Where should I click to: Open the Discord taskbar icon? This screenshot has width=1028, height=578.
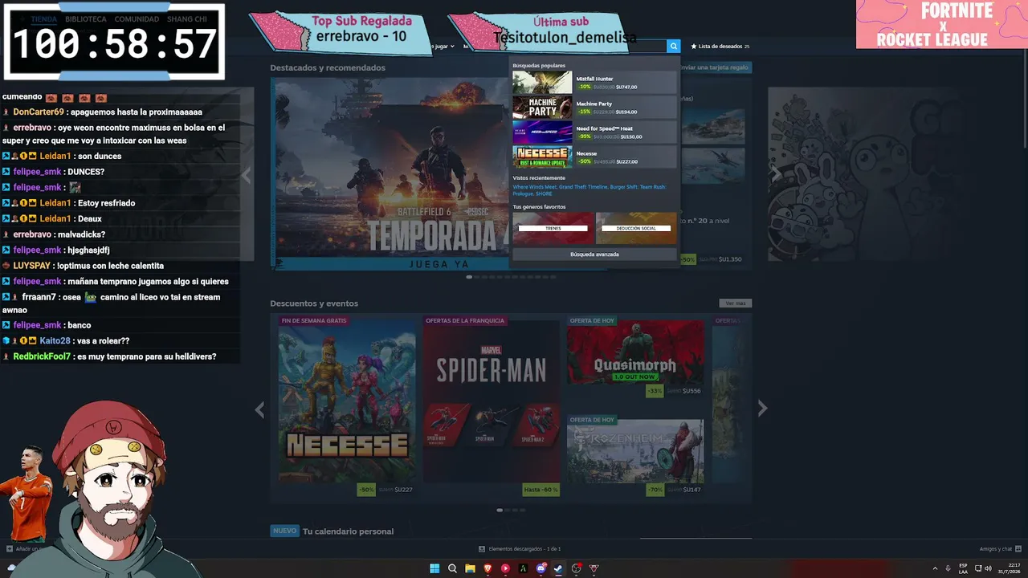click(541, 568)
